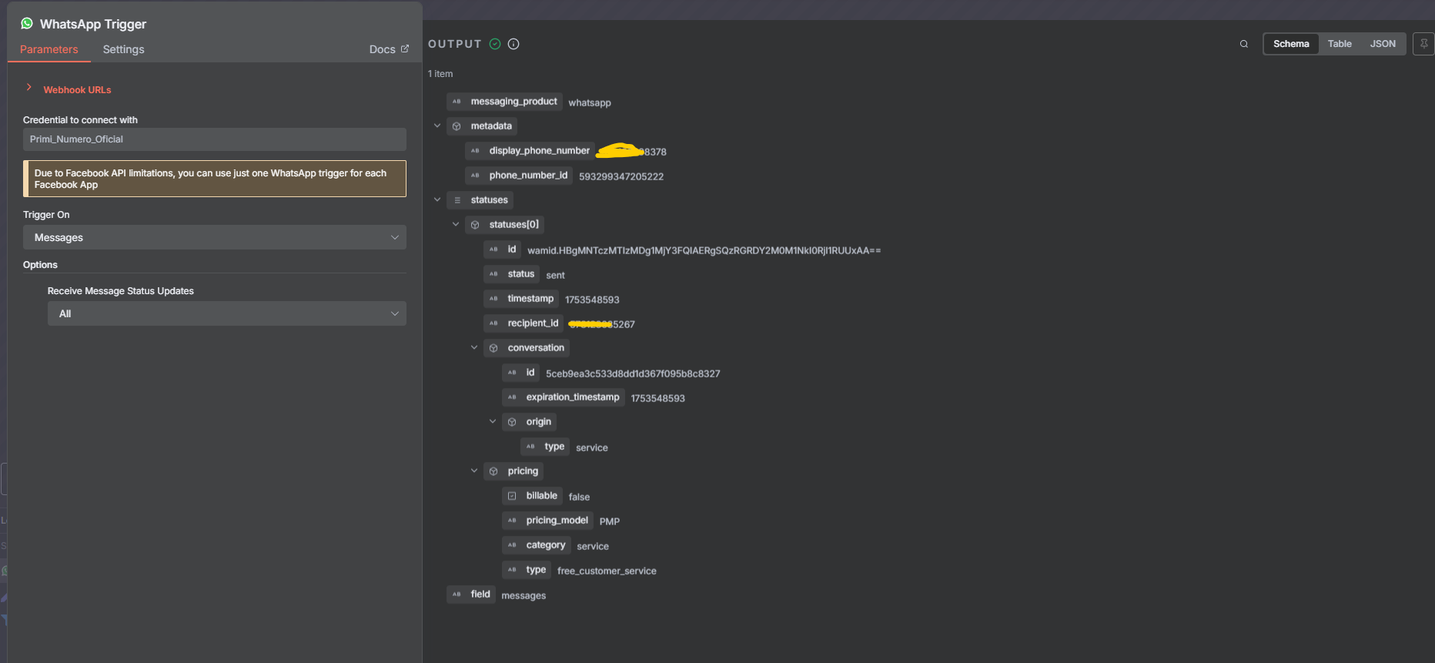
Task: Expand the Webhook URLs section
Action: [x=29, y=87]
